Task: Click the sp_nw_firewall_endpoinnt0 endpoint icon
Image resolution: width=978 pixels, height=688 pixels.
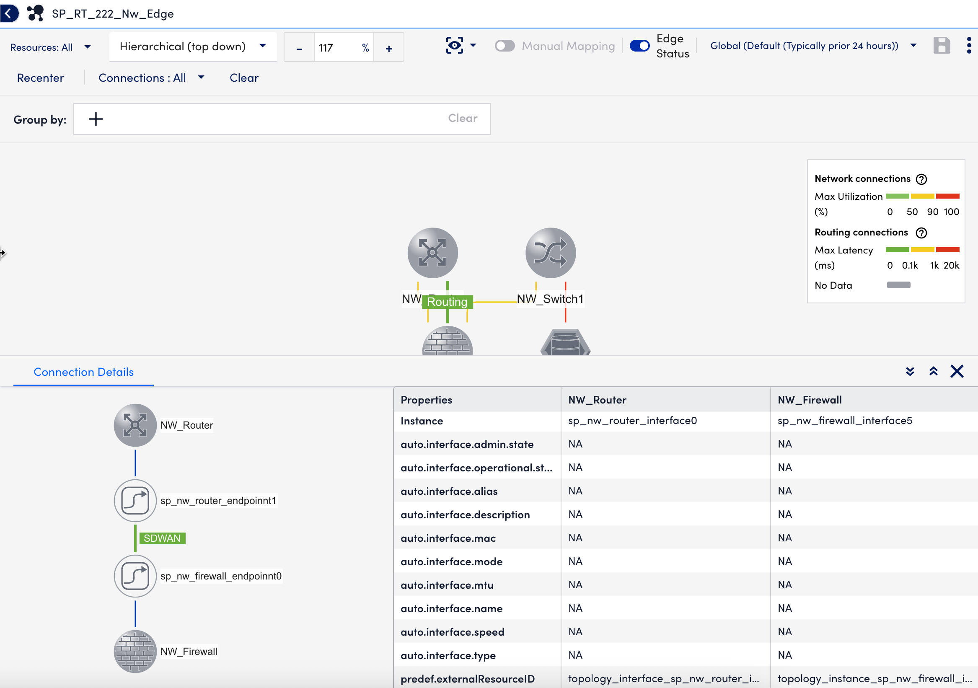Action: [135, 576]
